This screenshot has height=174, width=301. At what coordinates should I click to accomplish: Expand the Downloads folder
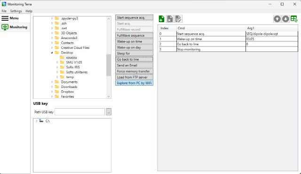pos(52,87)
